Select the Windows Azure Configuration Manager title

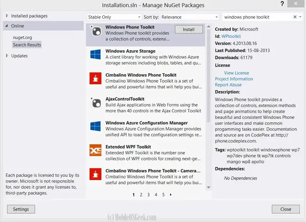[147, 123]
